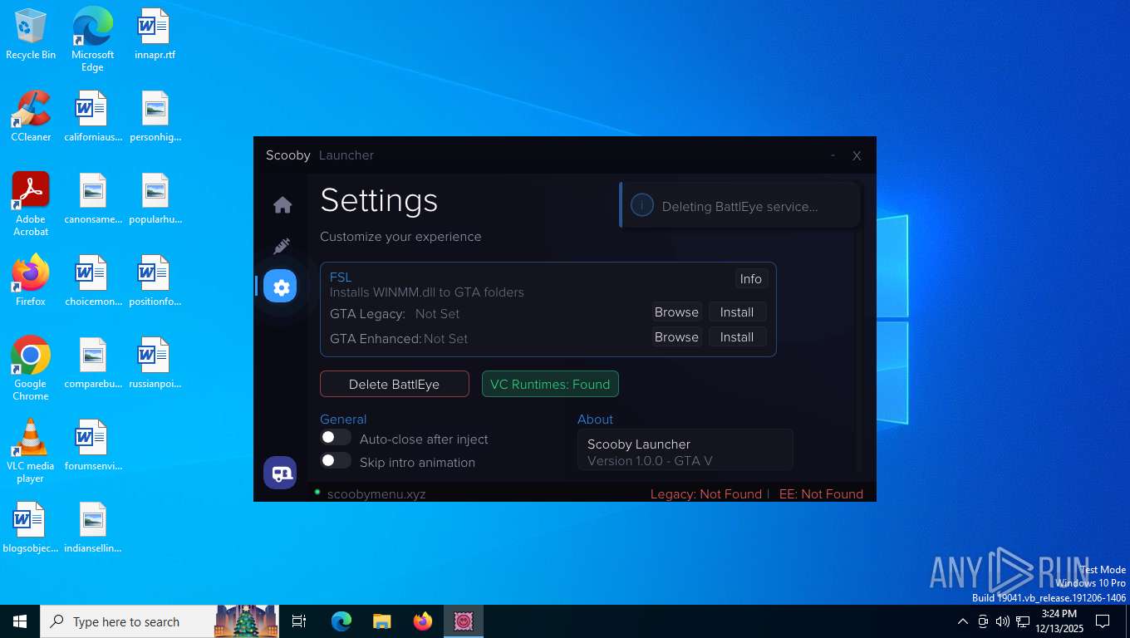Viewport: 1130px width, 638px height.
Task: Click the Settings heading text
Action: point(379,201)
